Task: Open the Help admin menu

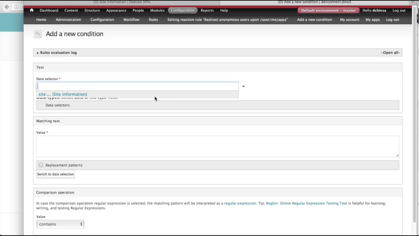Action: click(x=224, y=10)
